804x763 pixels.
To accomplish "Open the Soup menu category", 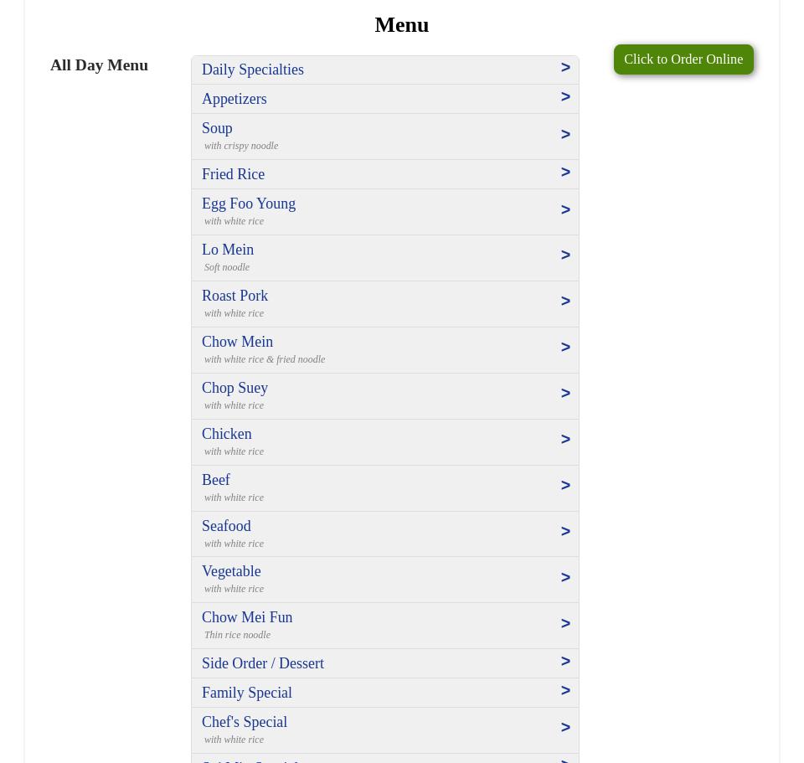I will [x=385, y=136].
